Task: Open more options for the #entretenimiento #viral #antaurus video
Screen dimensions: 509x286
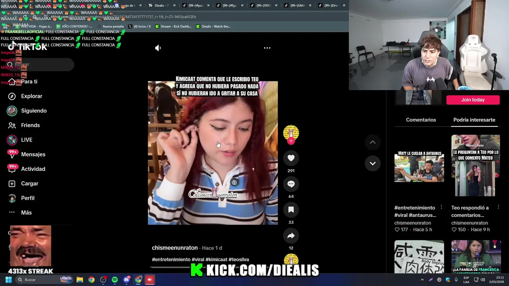Action: click(x=441, y=207)
